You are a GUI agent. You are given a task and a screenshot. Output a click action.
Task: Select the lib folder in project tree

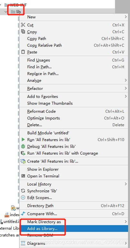(16, 12)
